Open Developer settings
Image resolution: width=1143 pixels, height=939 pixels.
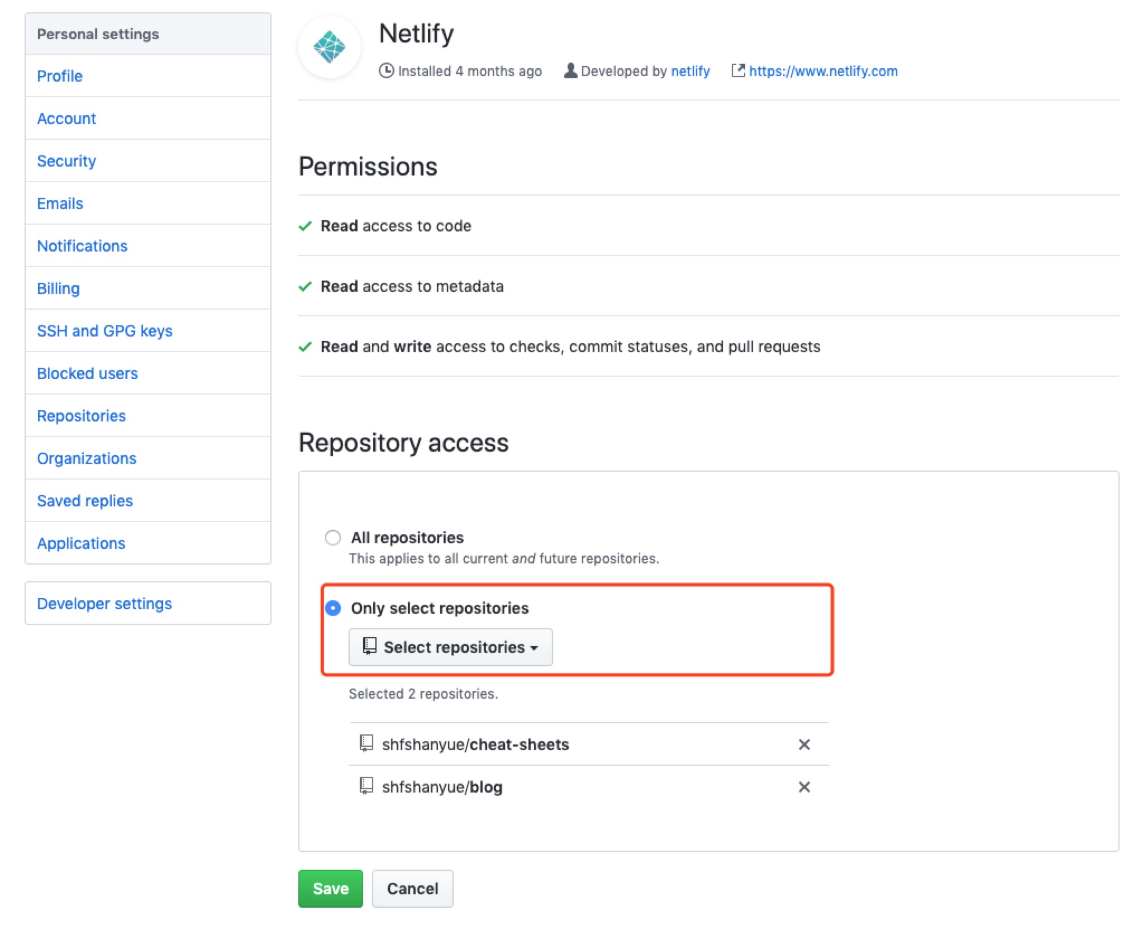point(104,604)
